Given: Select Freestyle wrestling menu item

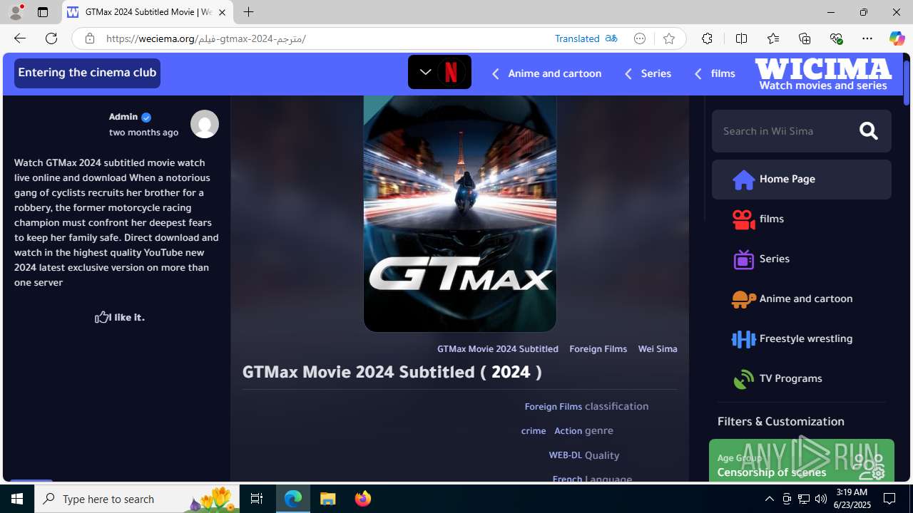Looking at the screenshot, I should coord(801,338).
